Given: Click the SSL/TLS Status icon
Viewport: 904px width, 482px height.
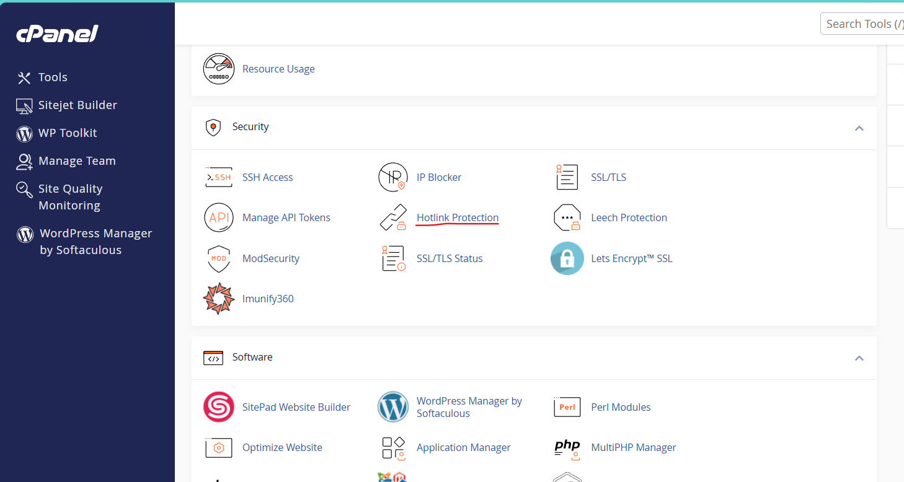Looking at the screenshot, I should [393, 258].
